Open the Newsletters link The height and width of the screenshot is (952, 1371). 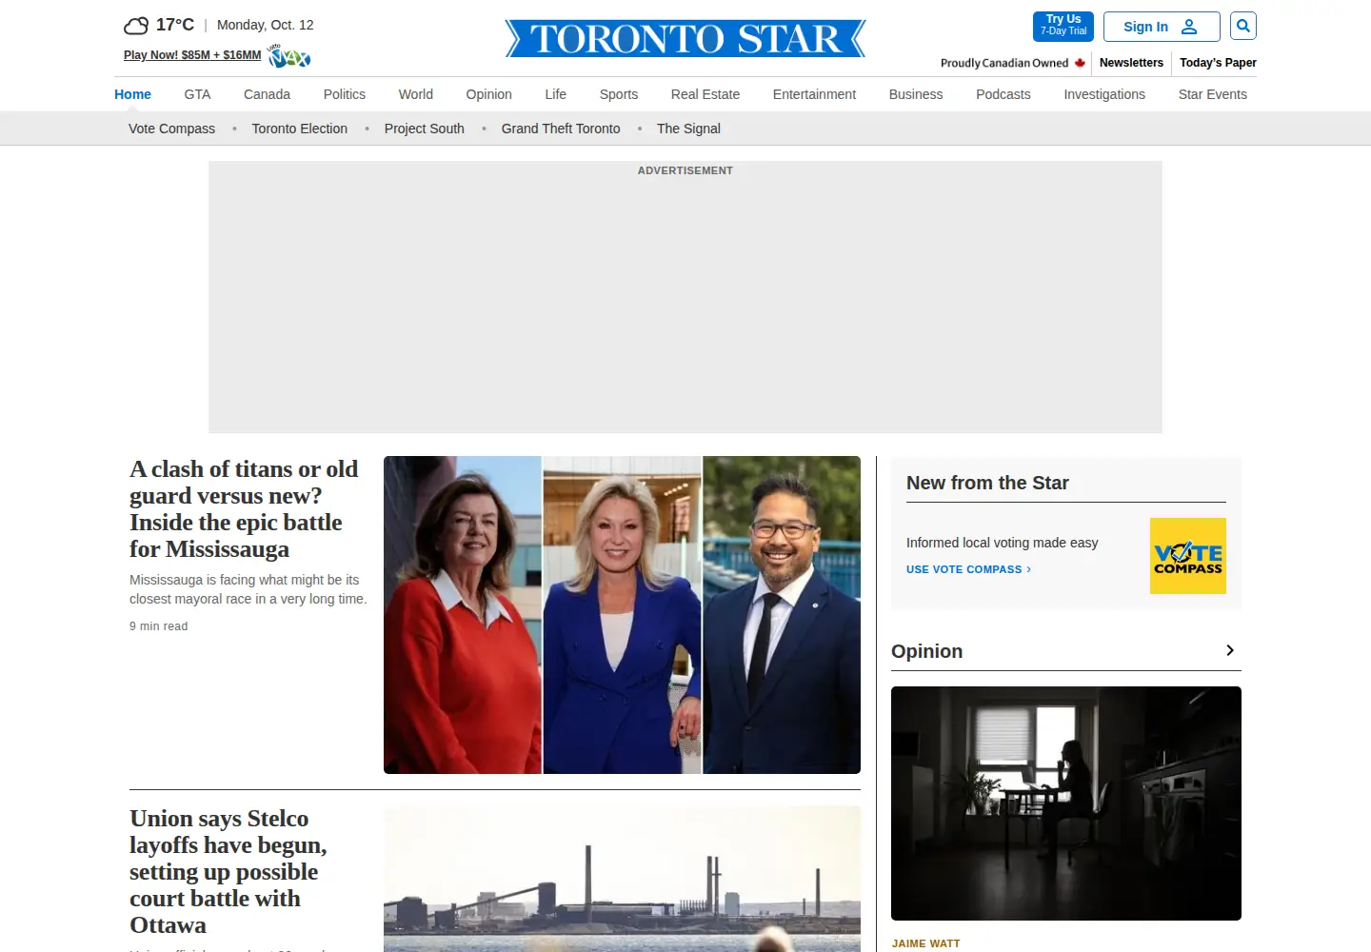point(1131,63)
